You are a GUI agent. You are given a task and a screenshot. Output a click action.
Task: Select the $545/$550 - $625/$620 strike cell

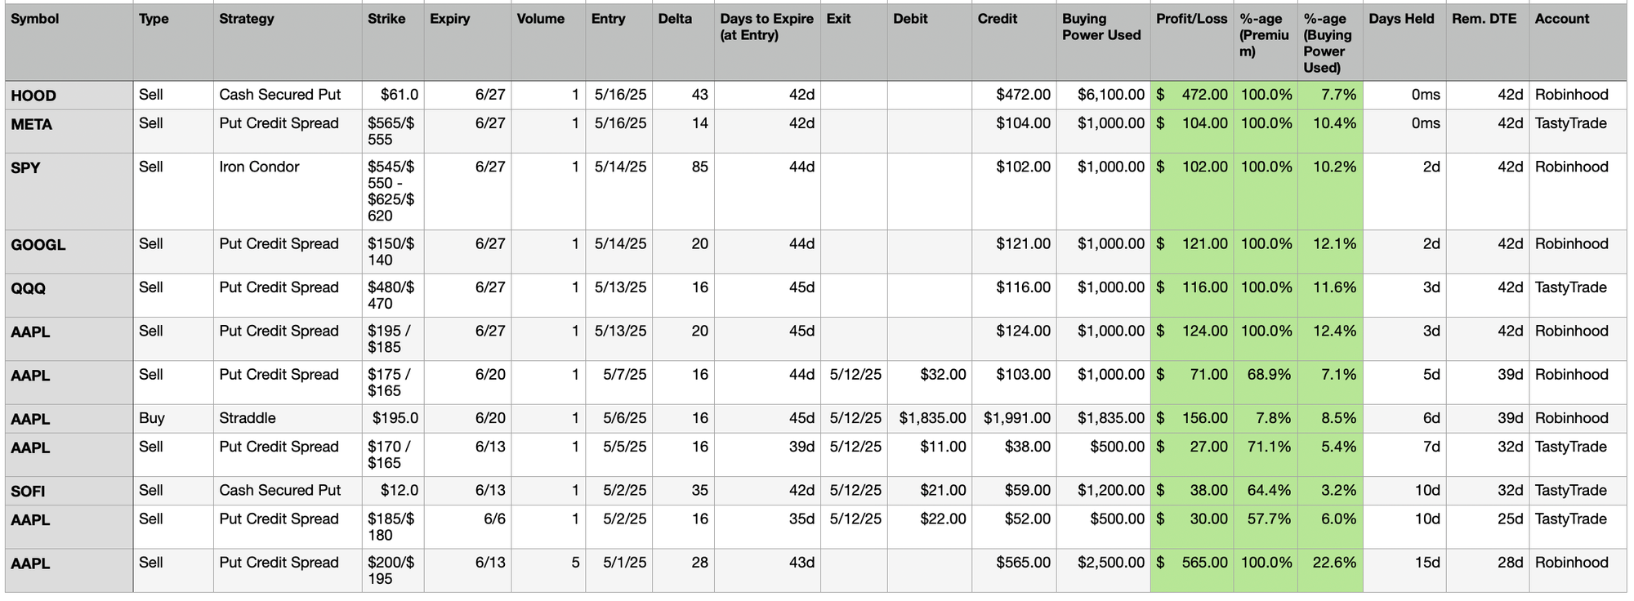[x=393, y=192]
